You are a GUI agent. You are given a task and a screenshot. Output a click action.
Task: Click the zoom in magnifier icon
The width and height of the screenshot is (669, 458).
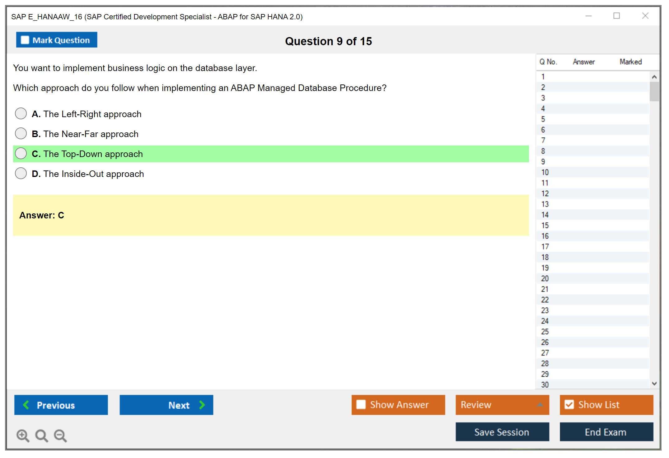pos(23,435)
